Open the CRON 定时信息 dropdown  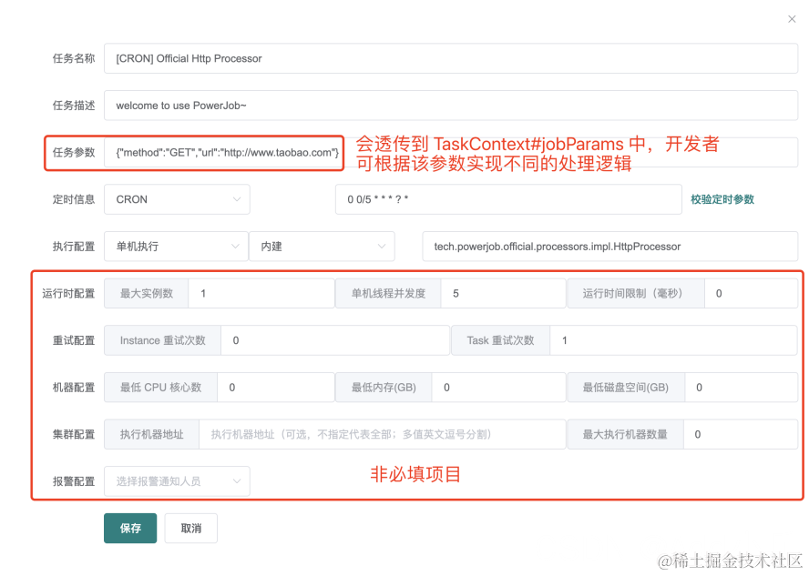click(177, 199)
